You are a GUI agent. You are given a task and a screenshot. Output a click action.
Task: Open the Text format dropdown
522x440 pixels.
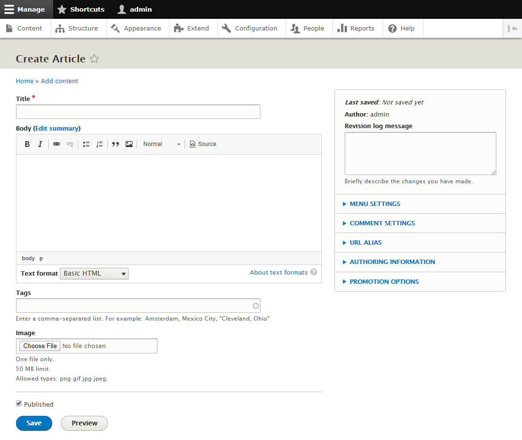pyautogui.click(x=94, y=274)
